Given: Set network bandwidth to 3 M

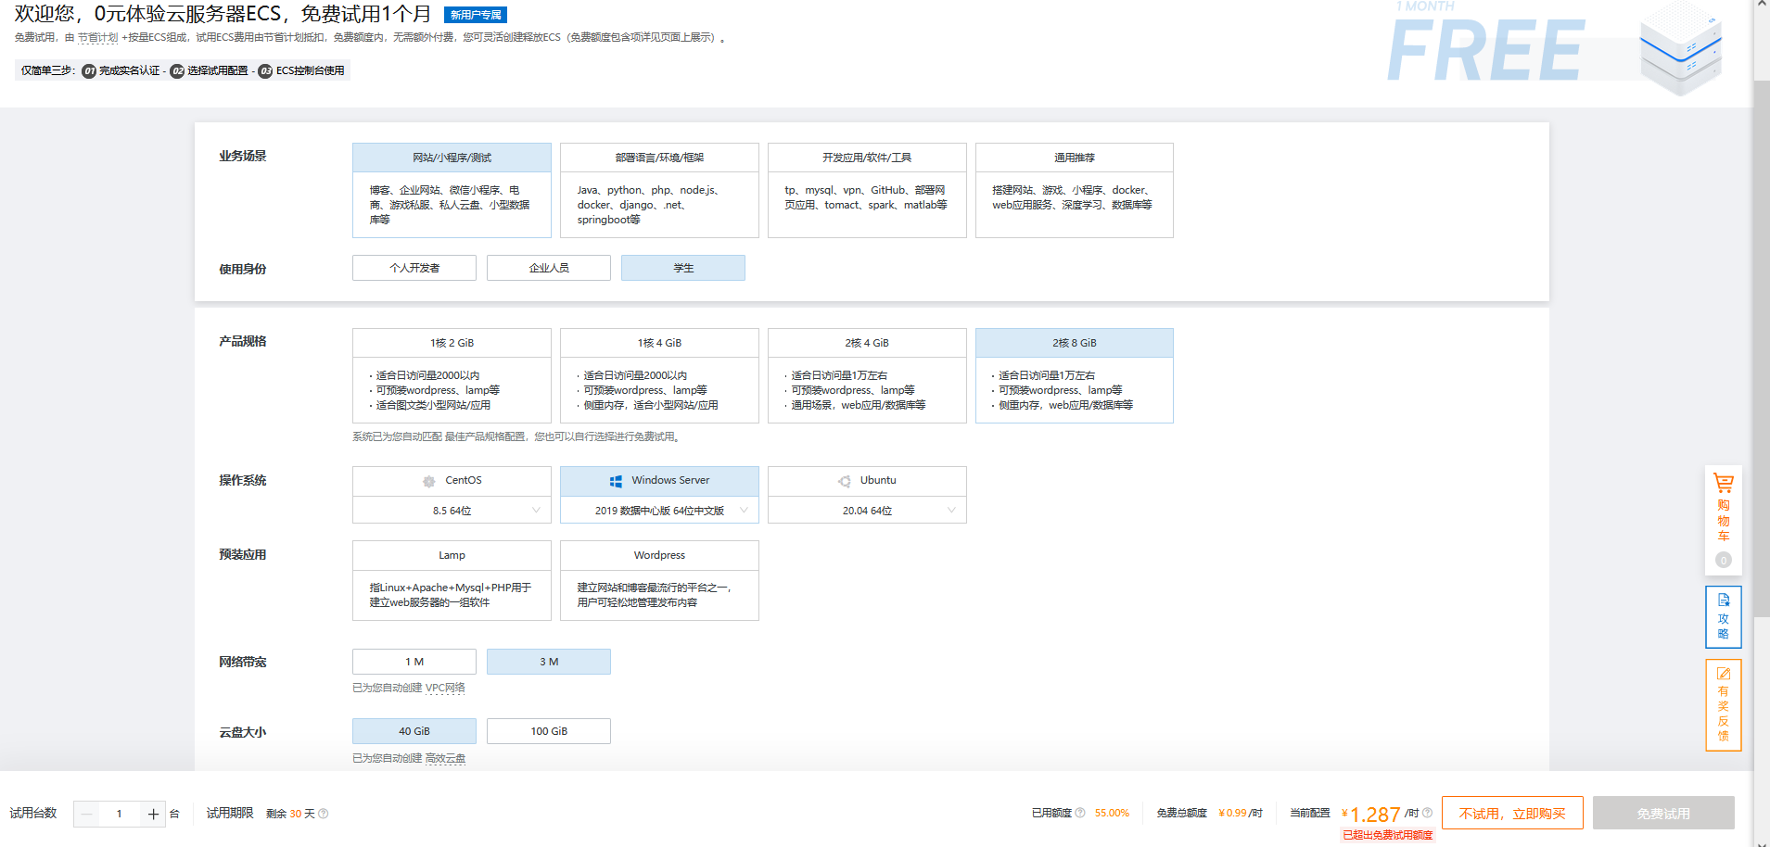Looking at the screenshot, I should (x=549, y=662).
